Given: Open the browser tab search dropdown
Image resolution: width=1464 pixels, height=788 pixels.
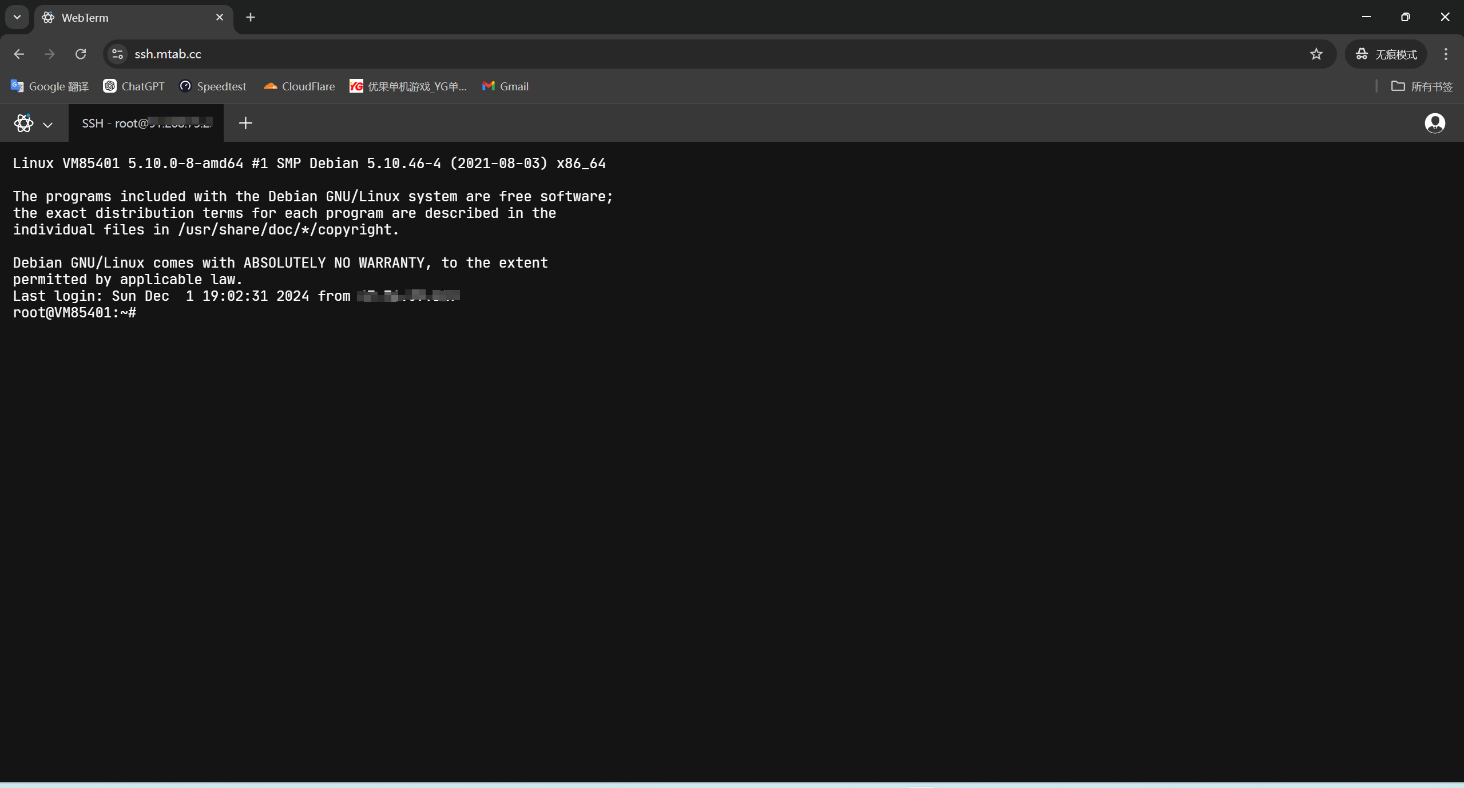Looking at the screenshot, I should (x=17, y=17).
